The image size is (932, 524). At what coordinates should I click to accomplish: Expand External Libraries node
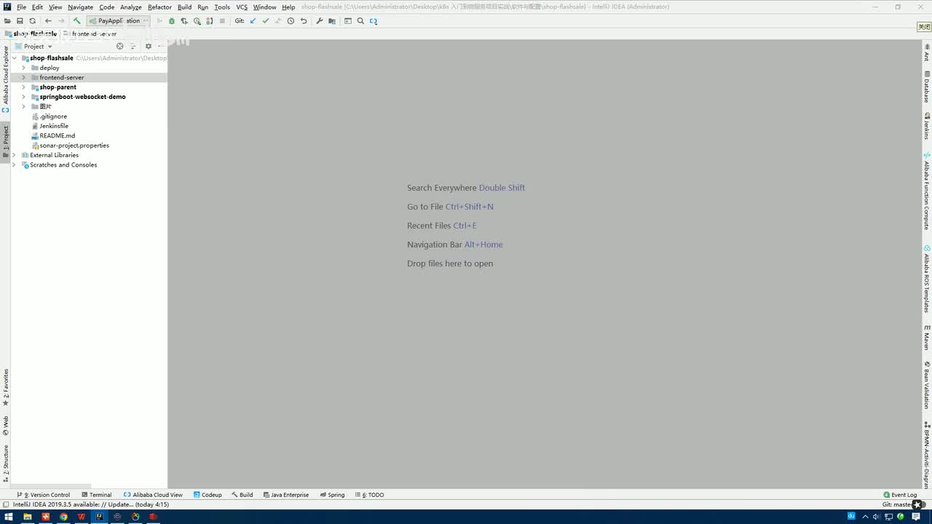[x=15, y=155]
